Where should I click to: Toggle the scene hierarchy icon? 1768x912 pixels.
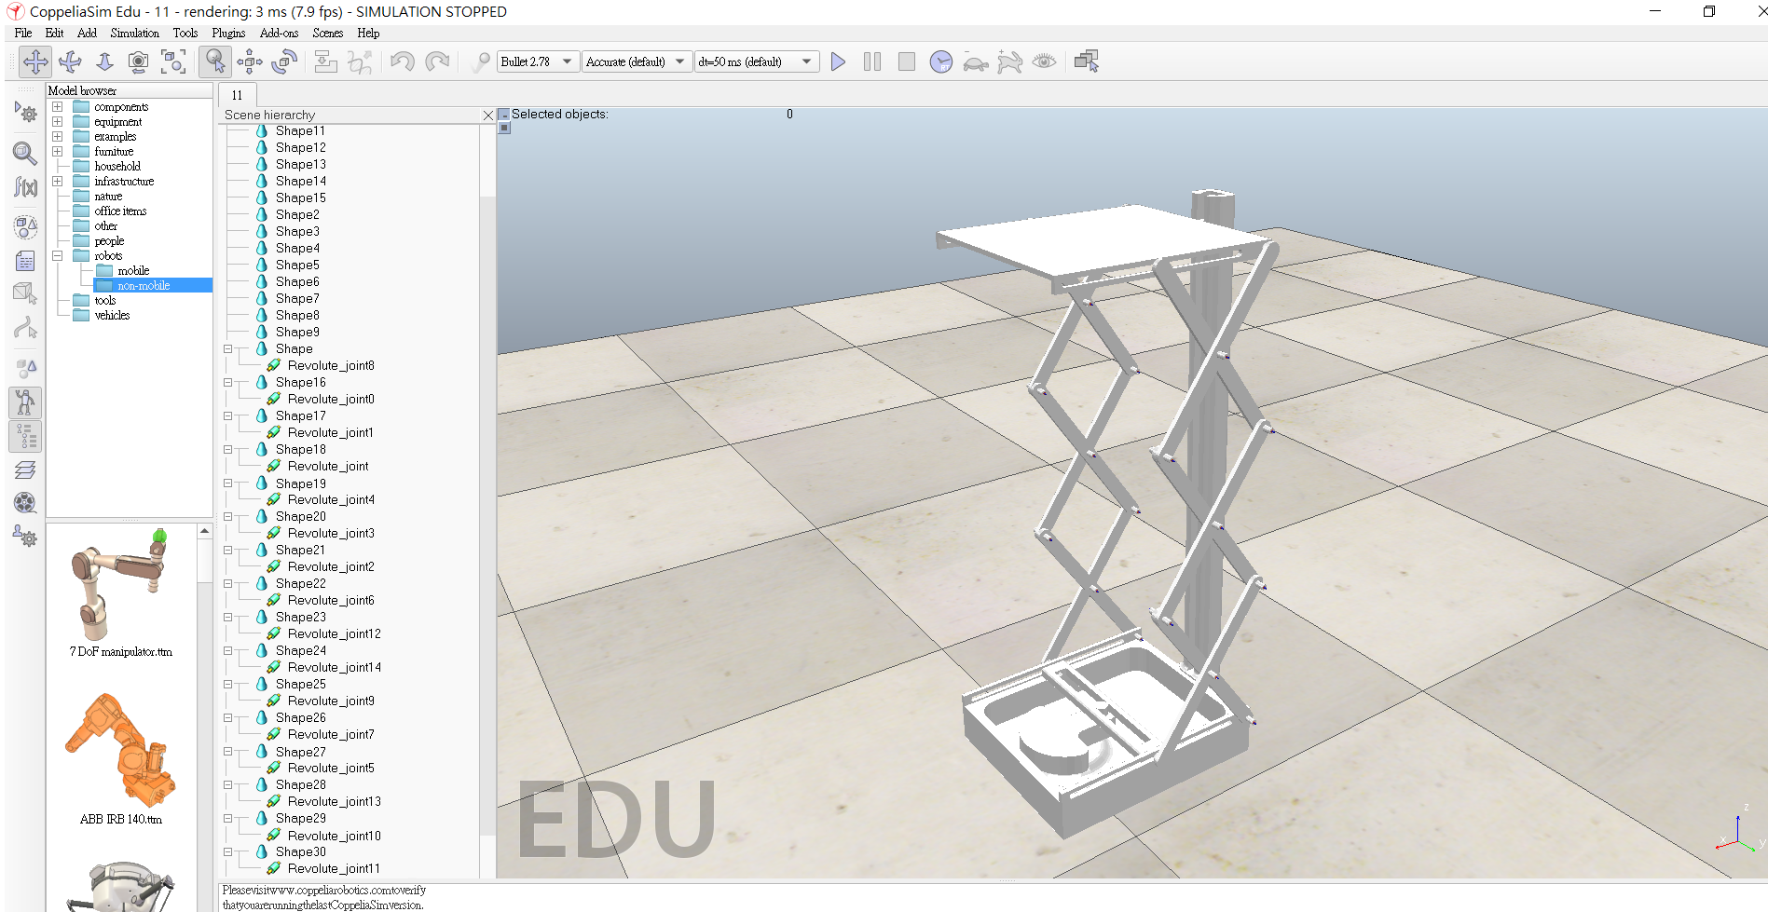click(x=25, y=436)
